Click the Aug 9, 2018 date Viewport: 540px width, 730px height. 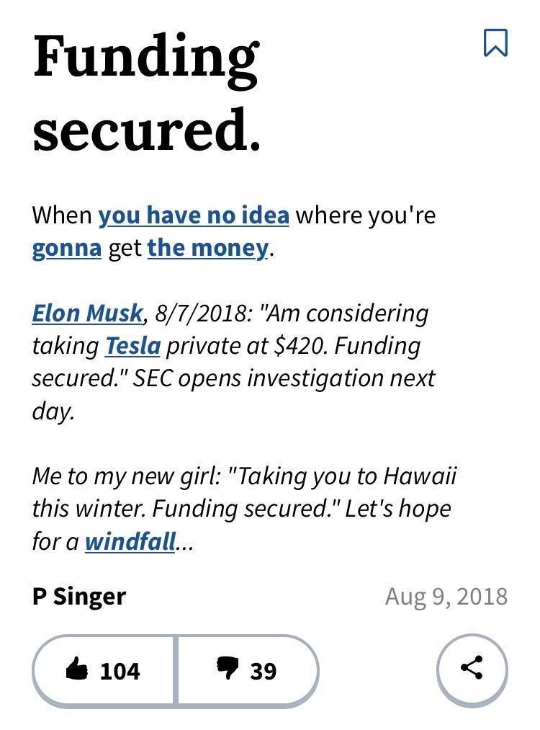(x=446, y=596)
